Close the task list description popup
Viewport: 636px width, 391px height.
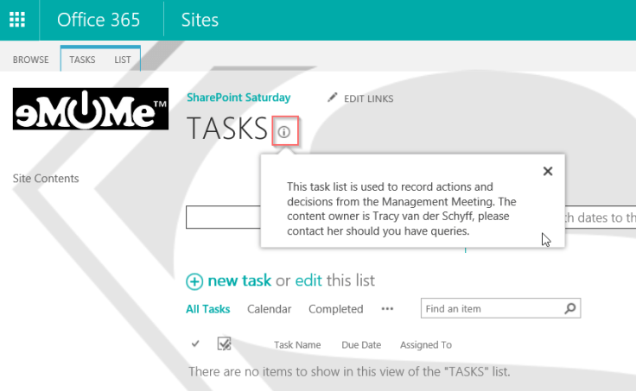click(547, 171)
